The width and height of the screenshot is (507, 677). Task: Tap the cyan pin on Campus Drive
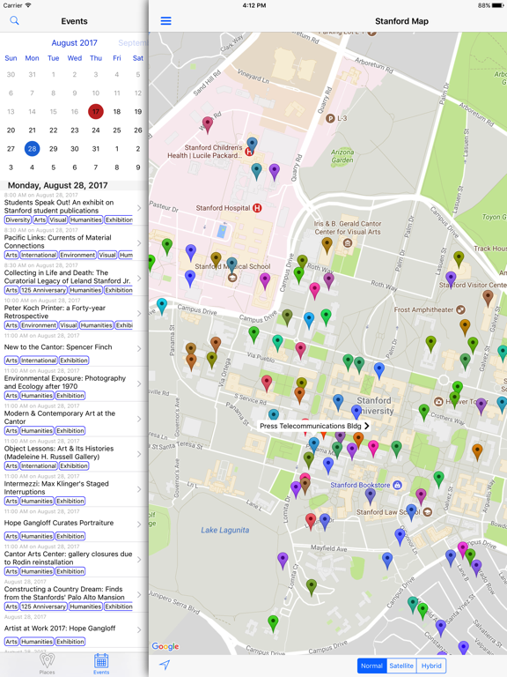coord(162,305)
